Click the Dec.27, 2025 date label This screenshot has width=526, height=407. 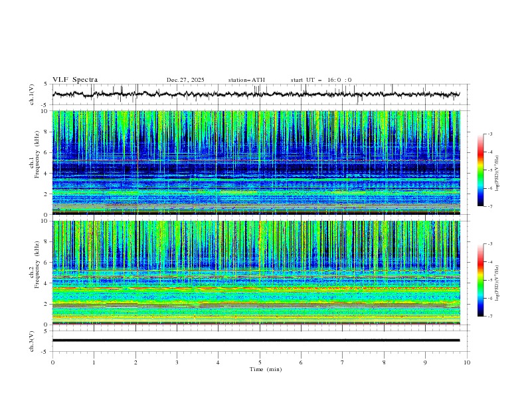coord(185,80)
